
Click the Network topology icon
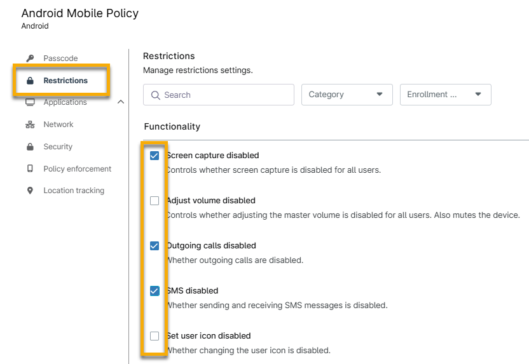[x=30, y=125]
